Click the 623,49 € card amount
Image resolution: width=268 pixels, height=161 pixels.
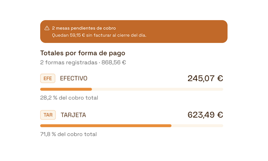[x=205, y=115]
